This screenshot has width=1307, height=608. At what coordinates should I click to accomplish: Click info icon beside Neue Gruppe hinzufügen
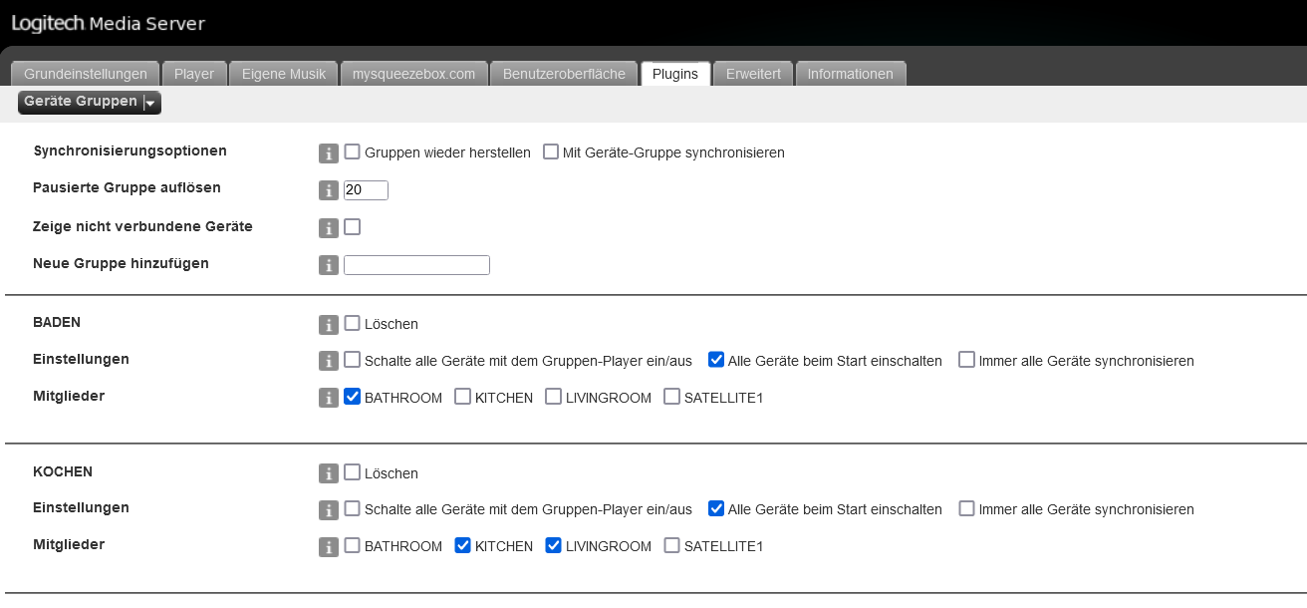[x=329, y=265]
